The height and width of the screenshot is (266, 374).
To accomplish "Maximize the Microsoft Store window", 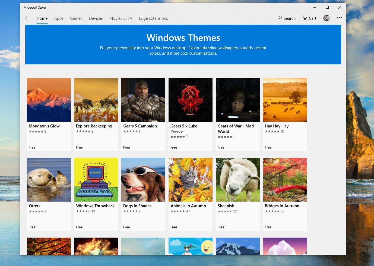I will pos(327,7).
